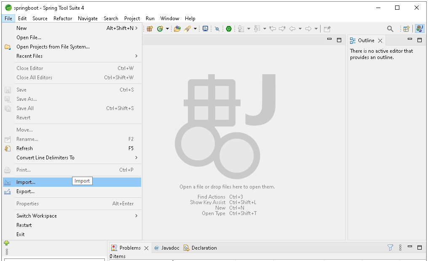Maximize the editor area
This screenshot has width=428, height=261.
339,40
